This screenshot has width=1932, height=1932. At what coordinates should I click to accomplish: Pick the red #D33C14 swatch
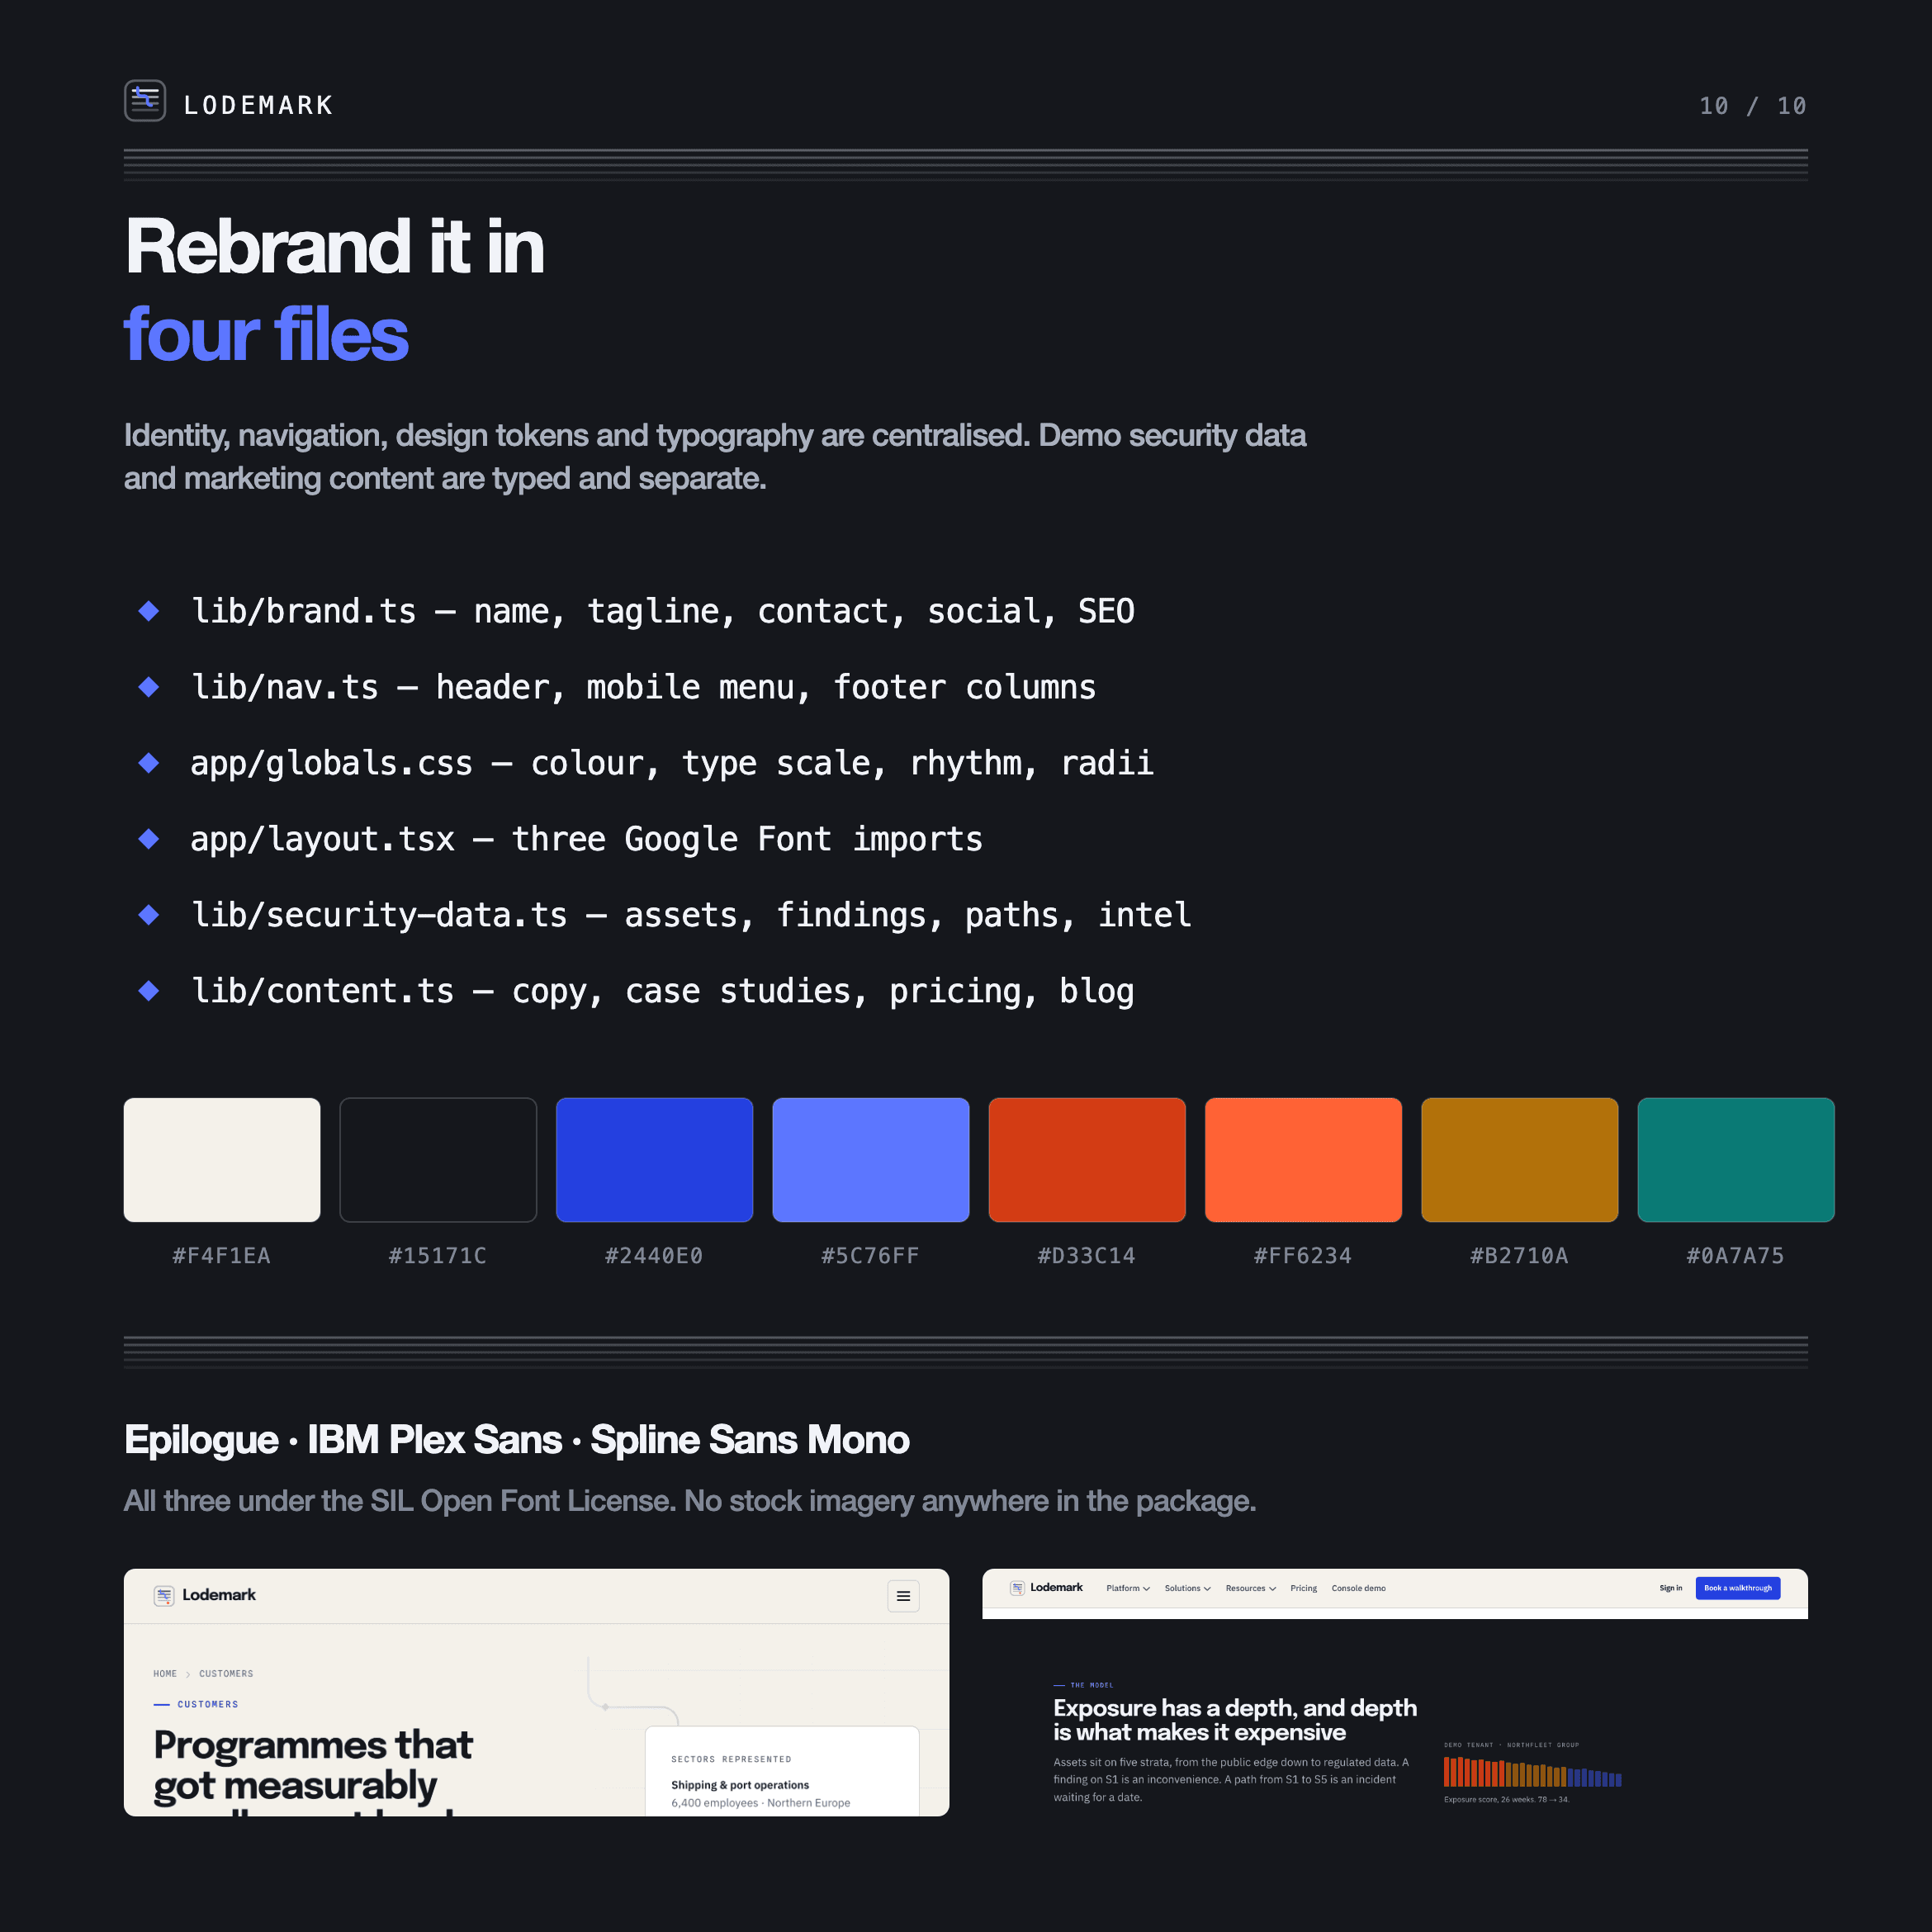click(1087, 1160)
